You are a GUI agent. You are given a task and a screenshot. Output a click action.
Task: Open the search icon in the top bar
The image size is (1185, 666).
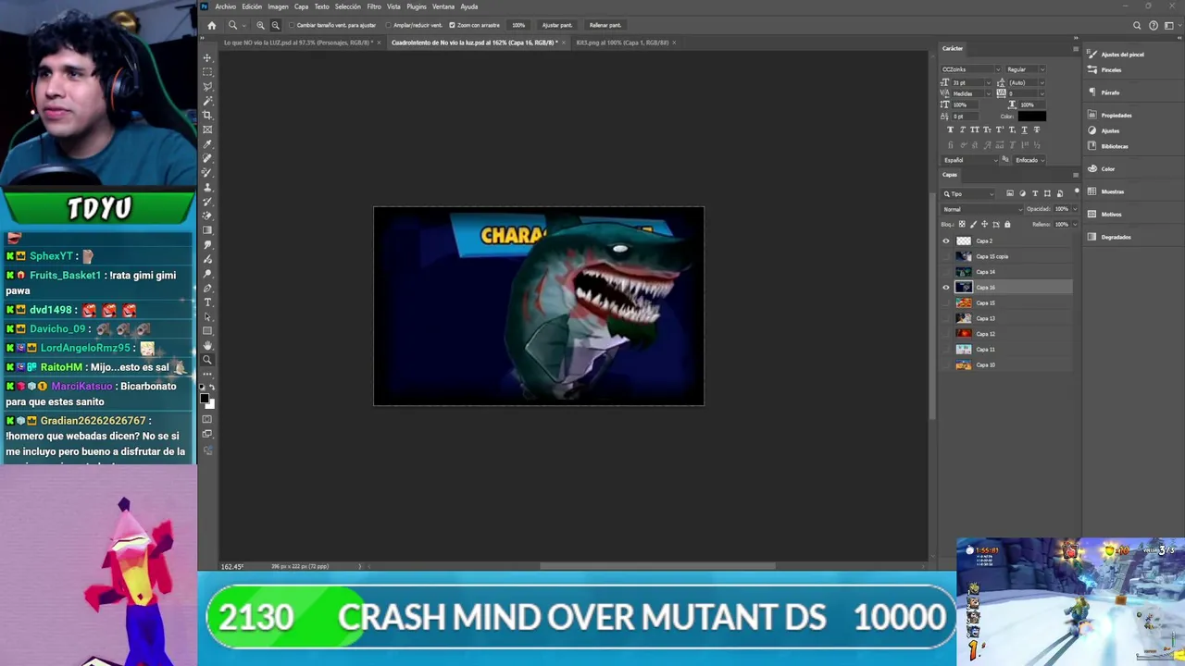coord(1137,25)
